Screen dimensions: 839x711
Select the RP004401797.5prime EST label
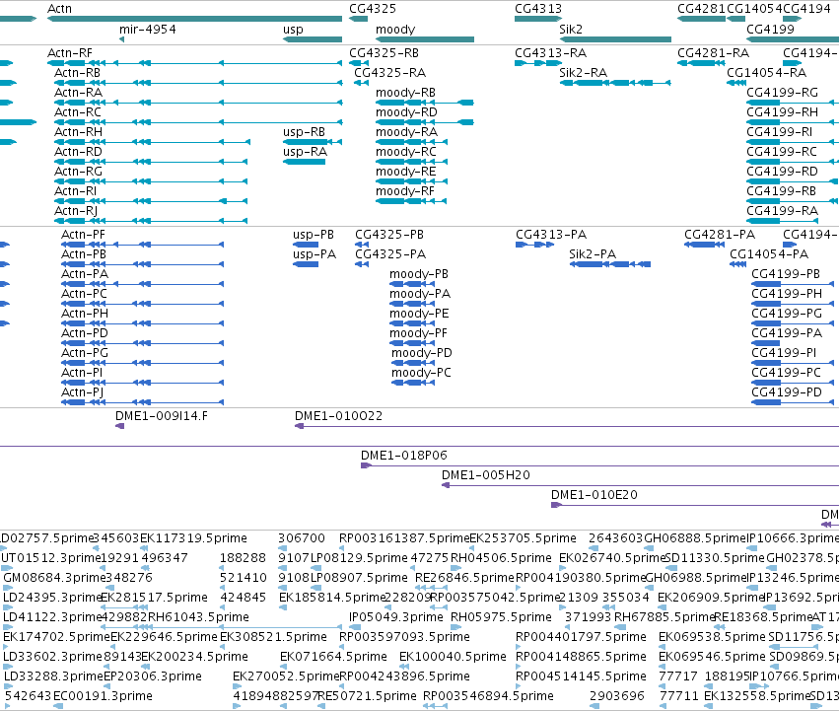581,637
